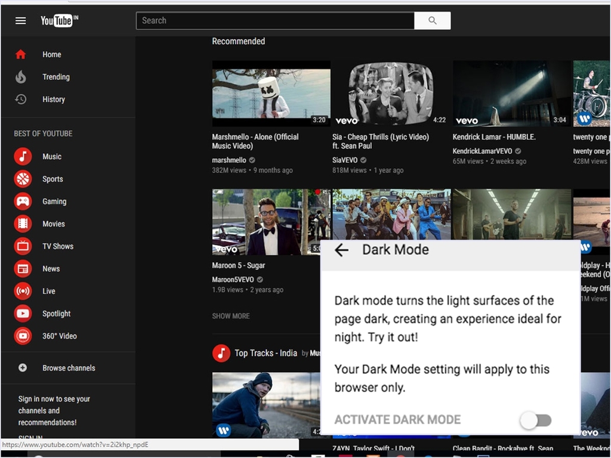This screenshot has height=458, width=611.
Task: Click the YouTube logo
Action: (59, 20)
